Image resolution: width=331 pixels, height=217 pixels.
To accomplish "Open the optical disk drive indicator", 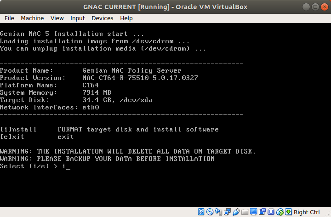I will [210, 212].
